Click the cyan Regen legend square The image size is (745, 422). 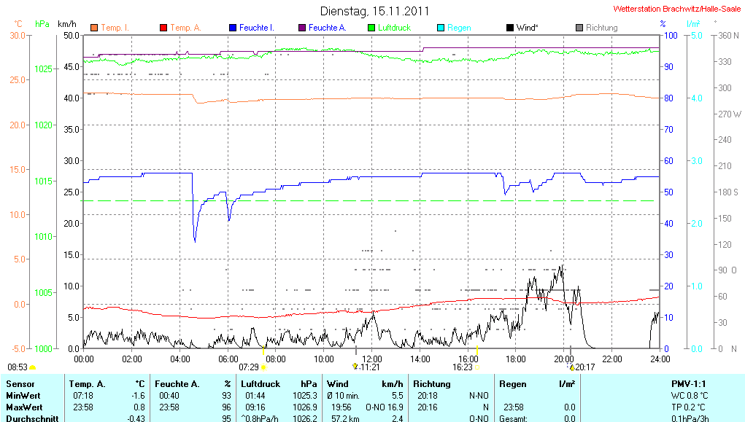point(440,28)
